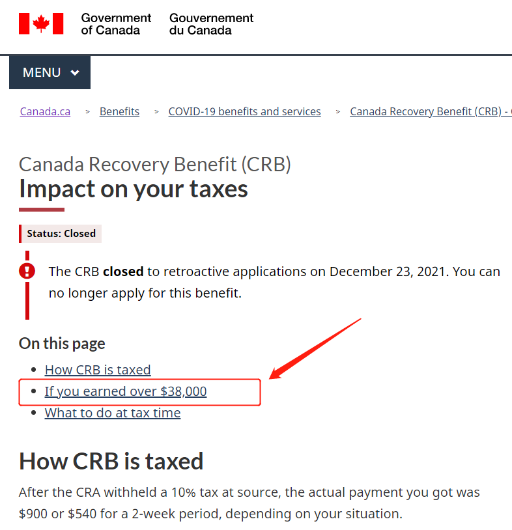Click the Impact on your taxes heading

[134, 189]
